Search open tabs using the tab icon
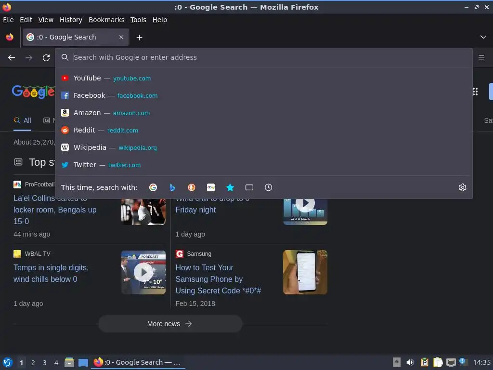The width and height of the screenshot is (493, 370). tap(249, 187)
